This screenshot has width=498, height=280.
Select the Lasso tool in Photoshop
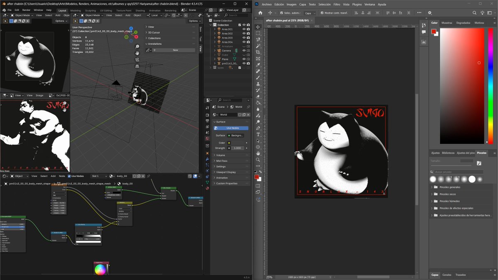pos(258,40)
